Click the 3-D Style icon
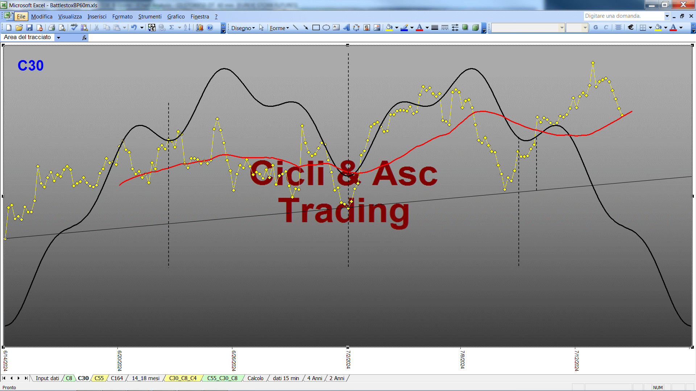The width and height of the screenshot is (696, 391). click(475, 28)
